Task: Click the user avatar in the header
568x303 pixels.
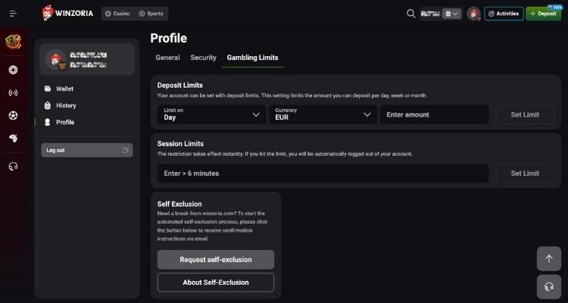Action: click(x=474, y=14)
